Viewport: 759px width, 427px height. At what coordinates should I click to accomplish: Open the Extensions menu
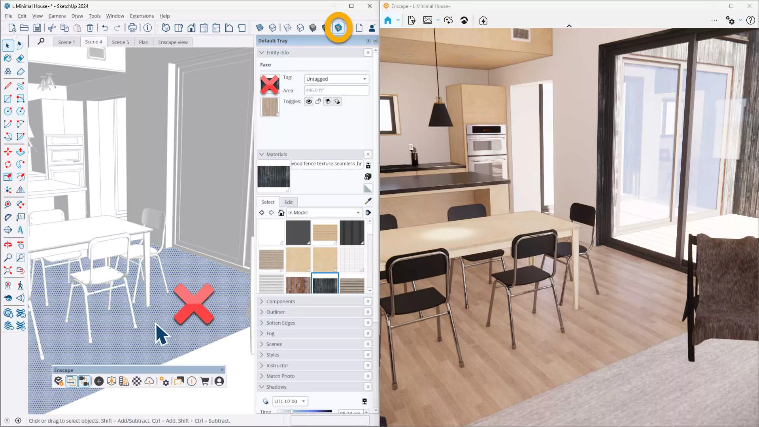[142, 16]
